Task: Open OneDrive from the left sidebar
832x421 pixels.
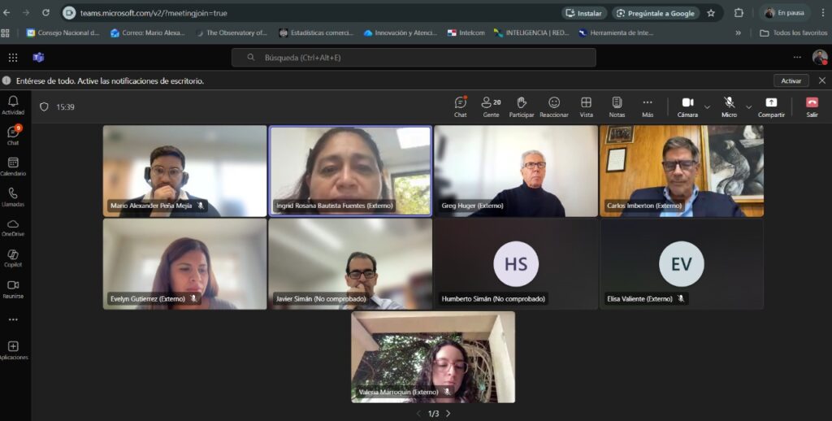Action: point(13,227)
